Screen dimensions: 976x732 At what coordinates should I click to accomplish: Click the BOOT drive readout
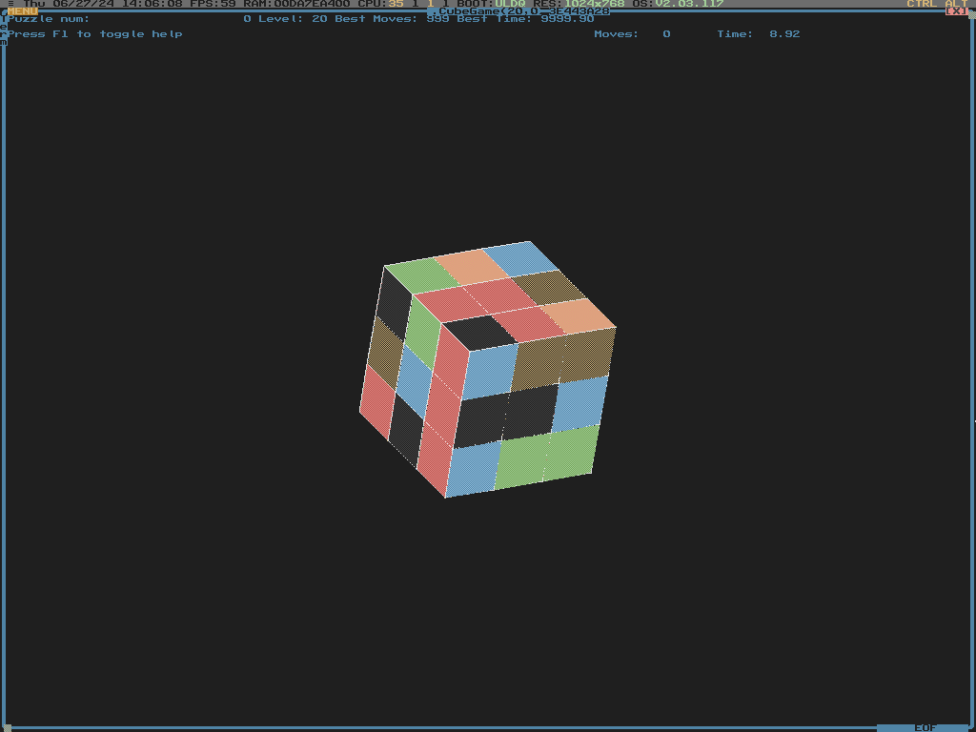[491, 4]
